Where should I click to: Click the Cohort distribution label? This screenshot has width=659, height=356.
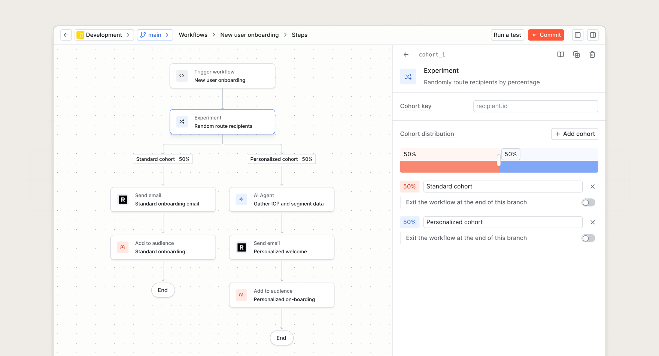(x=427, y=134)
